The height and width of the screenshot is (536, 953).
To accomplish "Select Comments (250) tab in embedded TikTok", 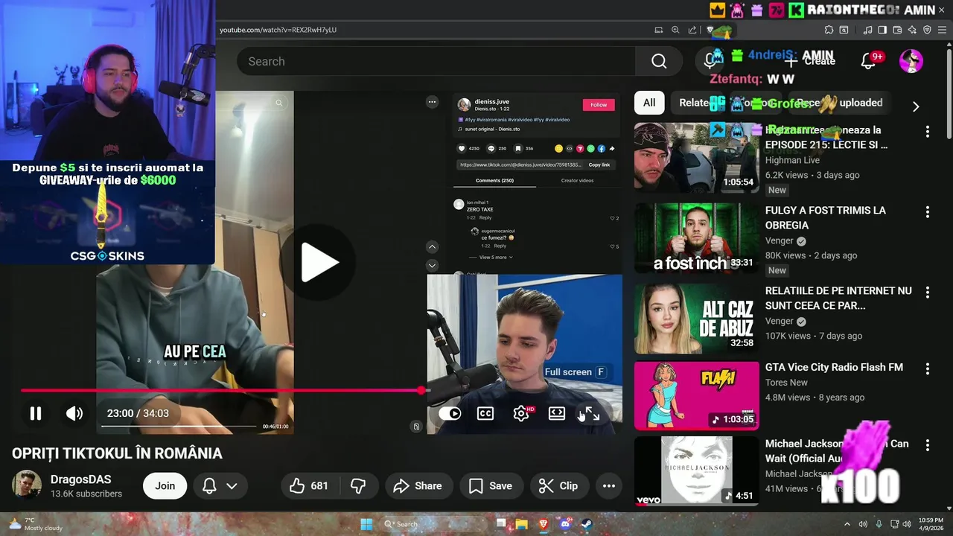I will tap(494, 180).
